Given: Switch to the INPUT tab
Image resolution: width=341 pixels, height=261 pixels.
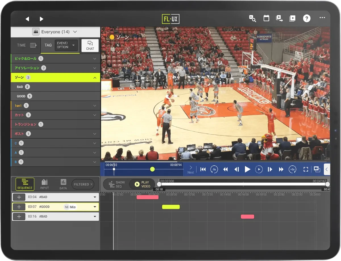Looking at the screenshot, I should click(x=44, y=184).
